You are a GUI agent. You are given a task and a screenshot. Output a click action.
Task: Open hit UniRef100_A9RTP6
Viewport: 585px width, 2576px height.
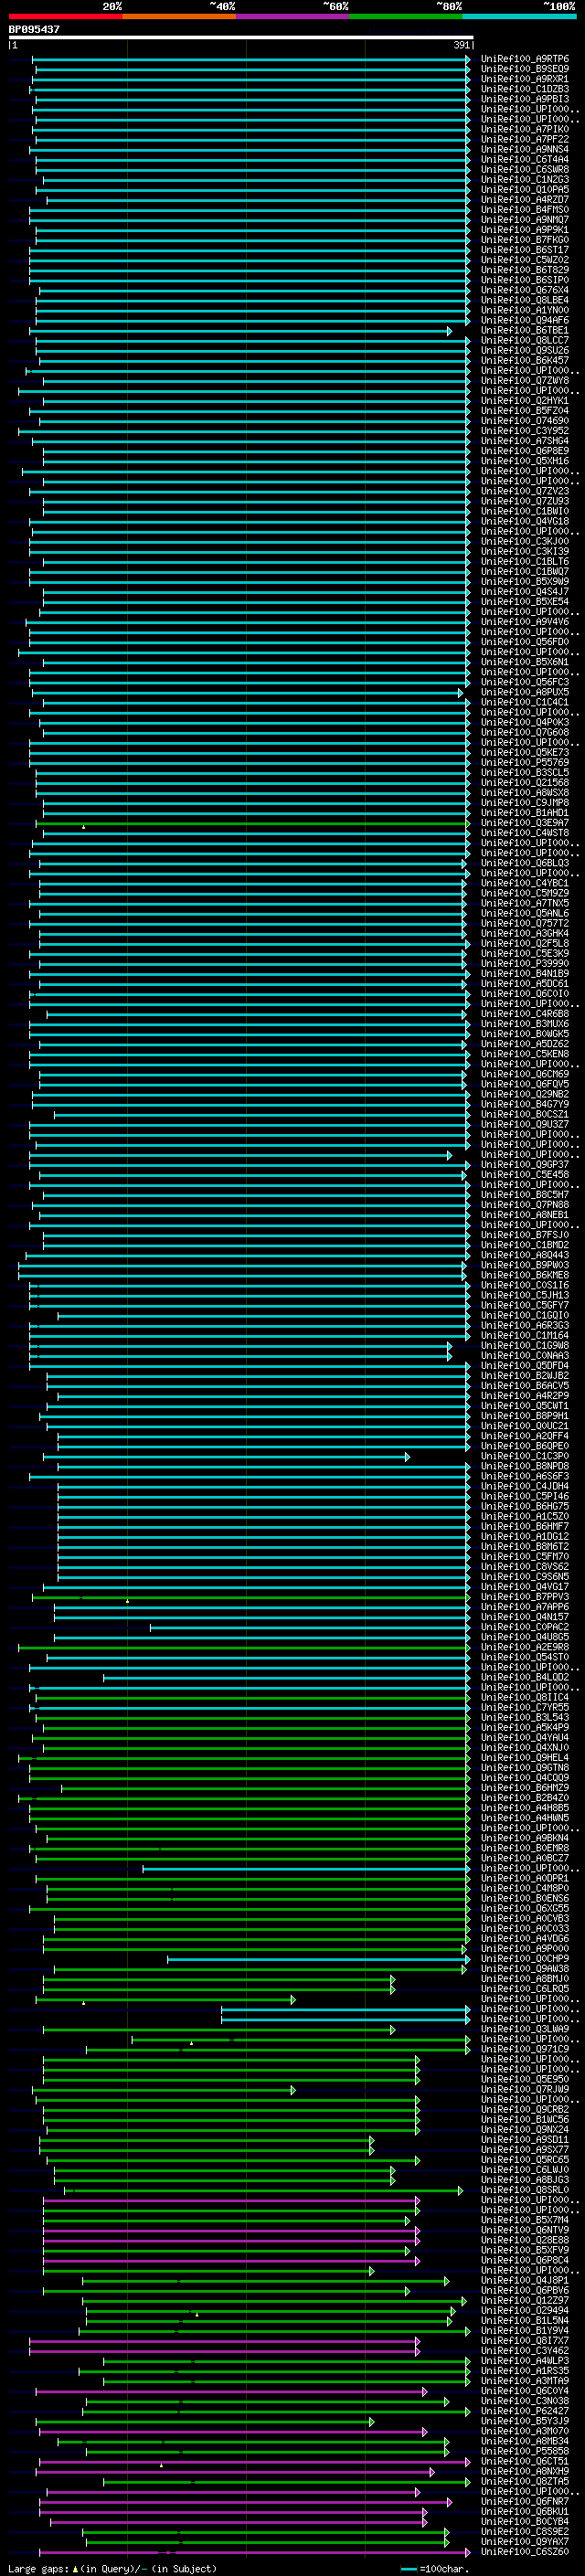pyautogui.click(x=525, y=59)
